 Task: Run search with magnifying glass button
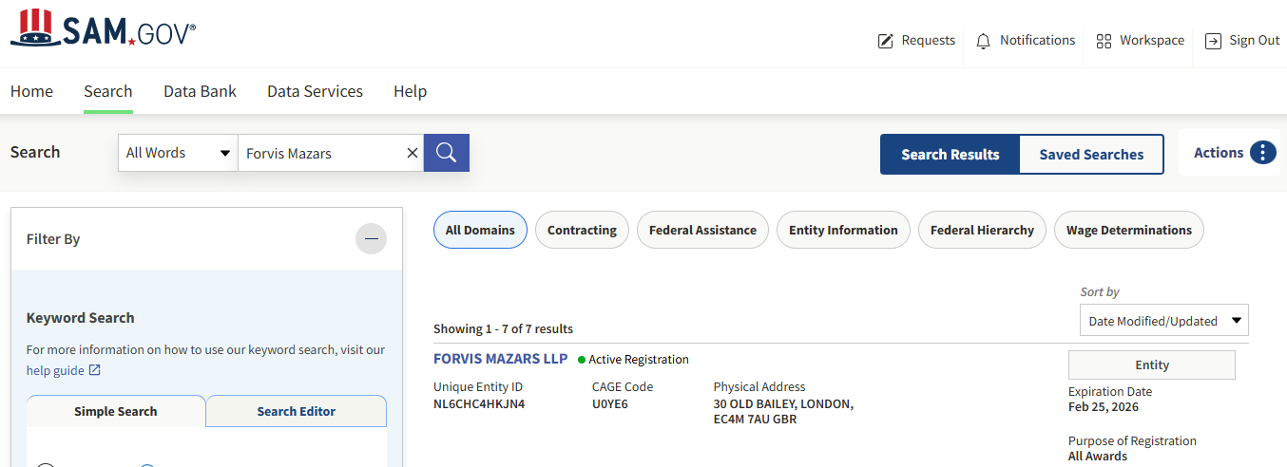click(447, 153)
